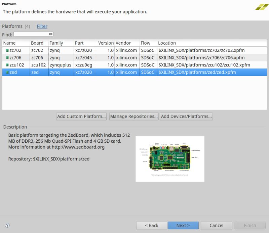
Task: Select the zed platform name
Action: point(13,73)
